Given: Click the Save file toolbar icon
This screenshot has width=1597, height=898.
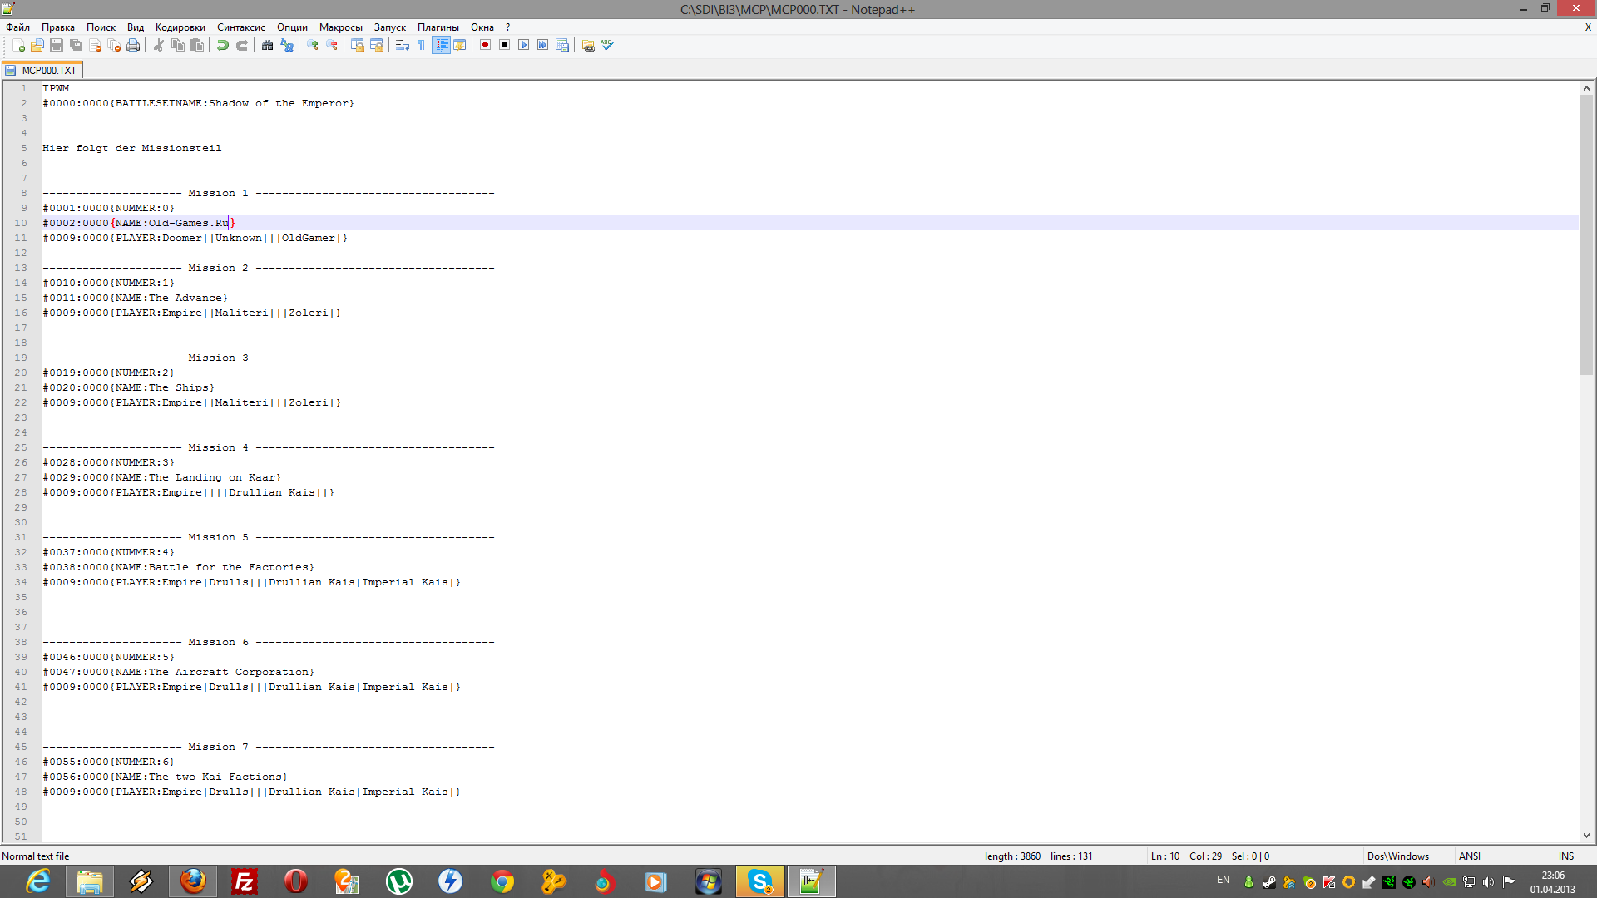Looking at the screenshot, I should pyautogui.click(x=57, y=45).
